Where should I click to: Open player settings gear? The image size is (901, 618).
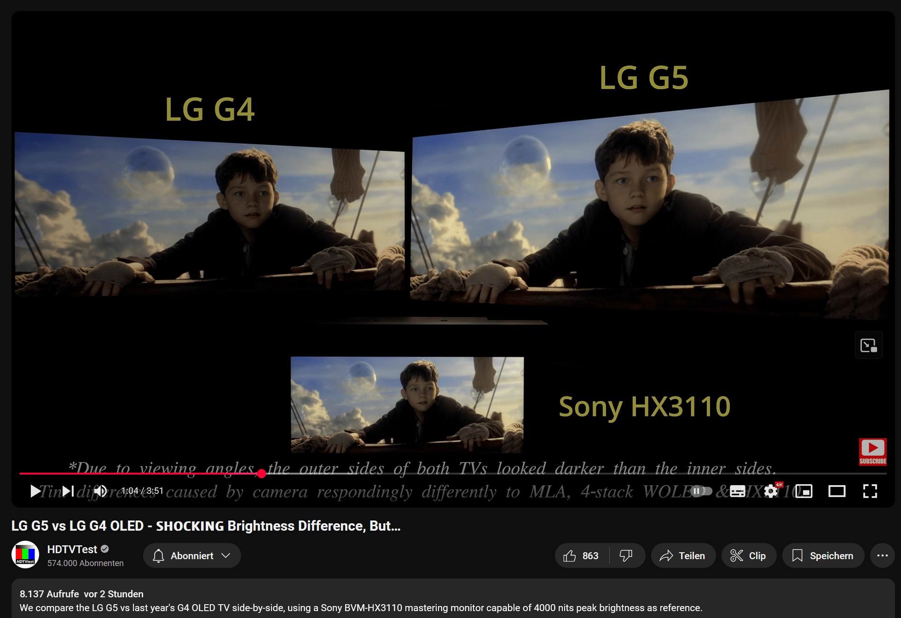click(x=771, y=491)
